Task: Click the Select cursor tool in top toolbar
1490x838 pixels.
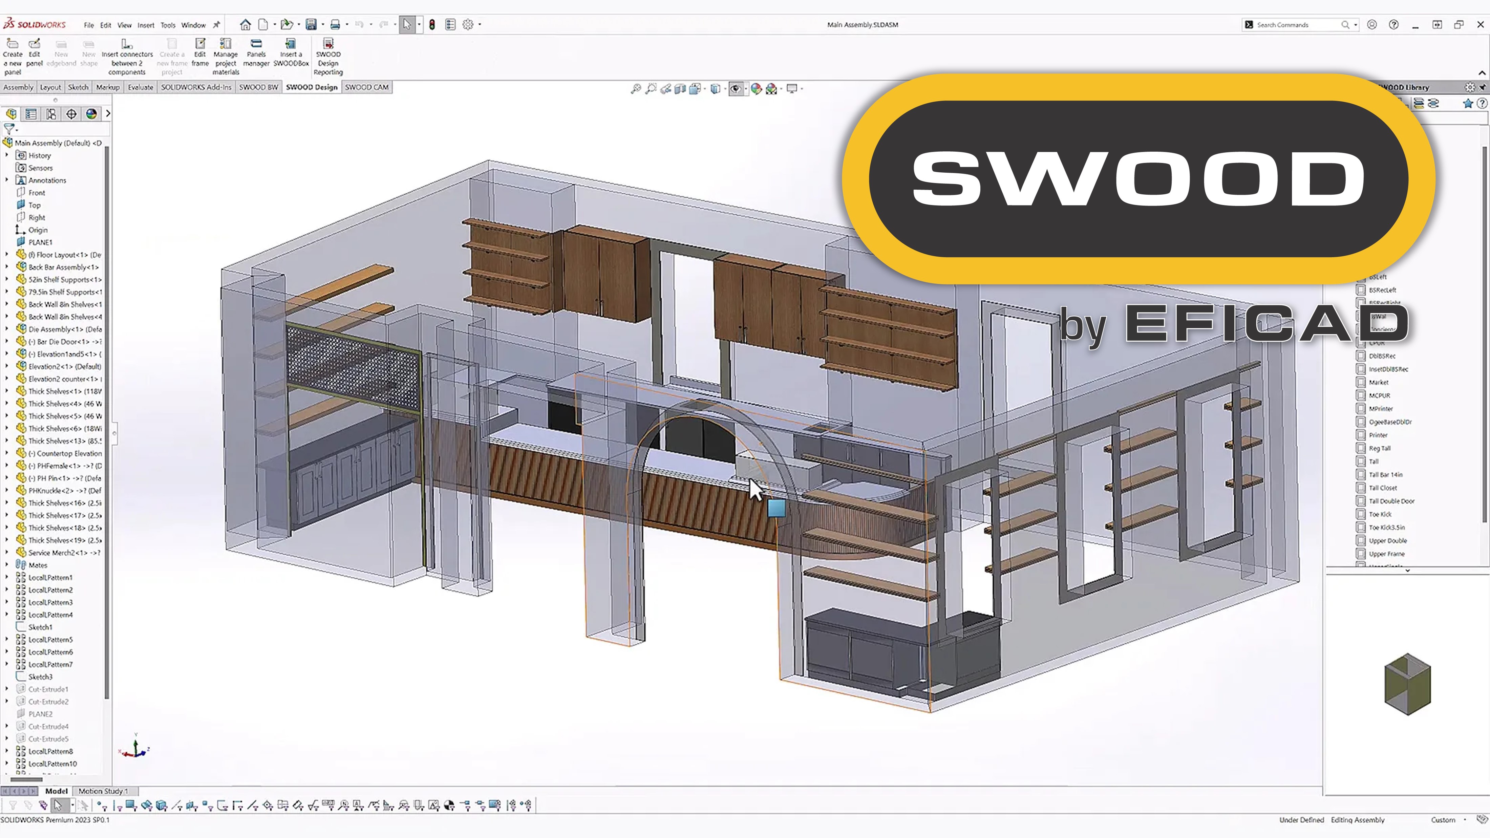Action: pos(407,24)
